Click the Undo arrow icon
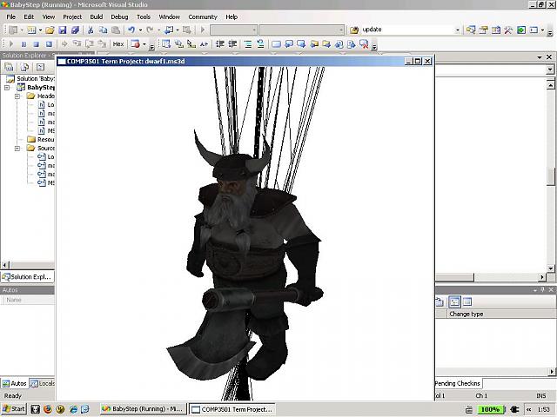 pos(131,30)
